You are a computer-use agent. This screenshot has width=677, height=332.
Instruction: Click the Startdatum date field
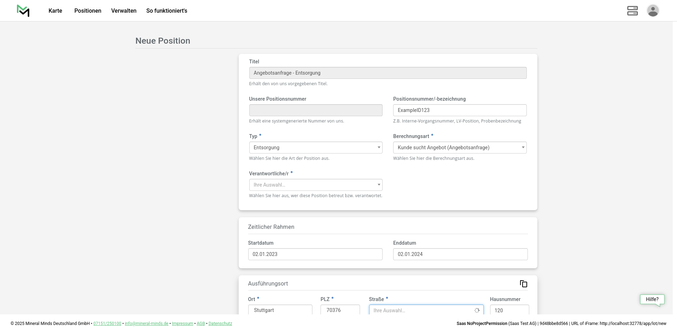pos(315,254)
